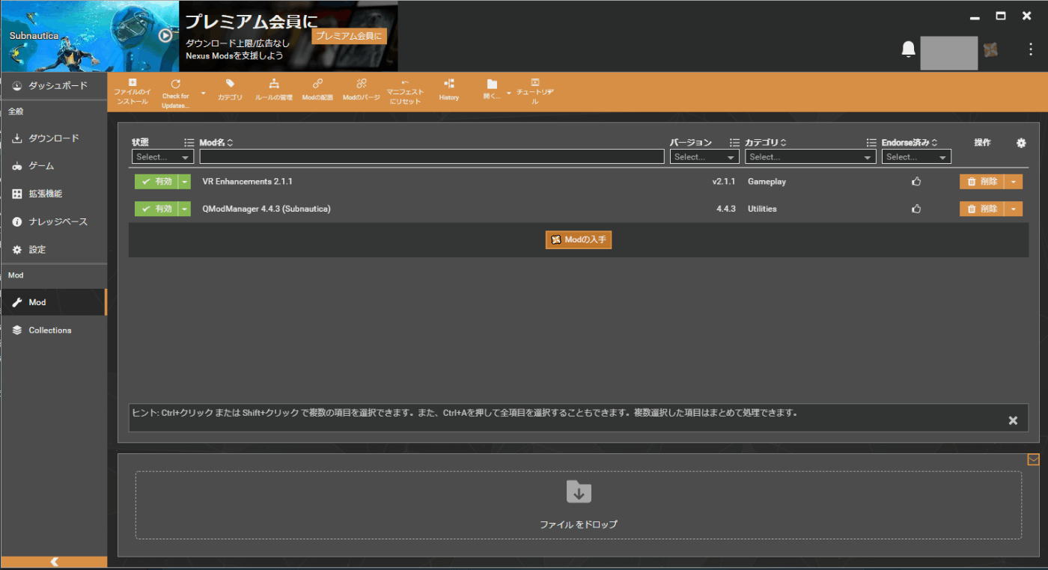Click 削除 for VR Enhancements
This screenshot has height=570, width=1048.
click(981, 182)
